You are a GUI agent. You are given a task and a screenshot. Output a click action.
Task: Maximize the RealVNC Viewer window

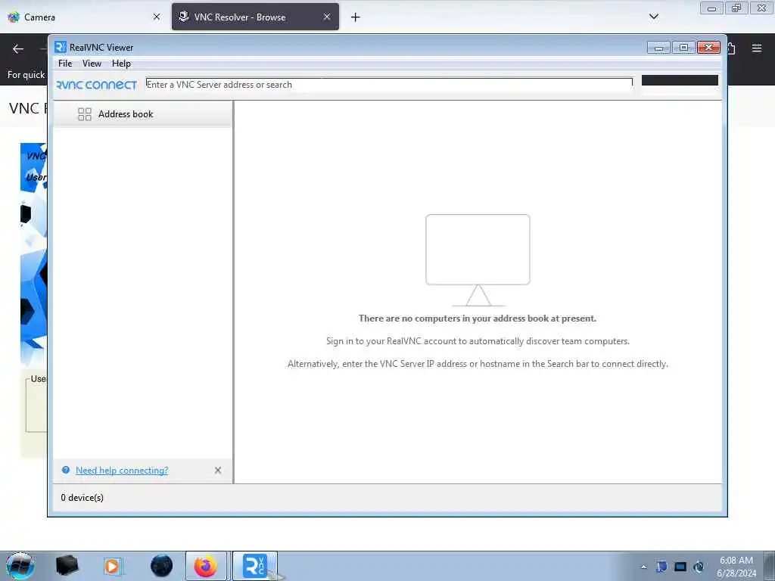683,48
